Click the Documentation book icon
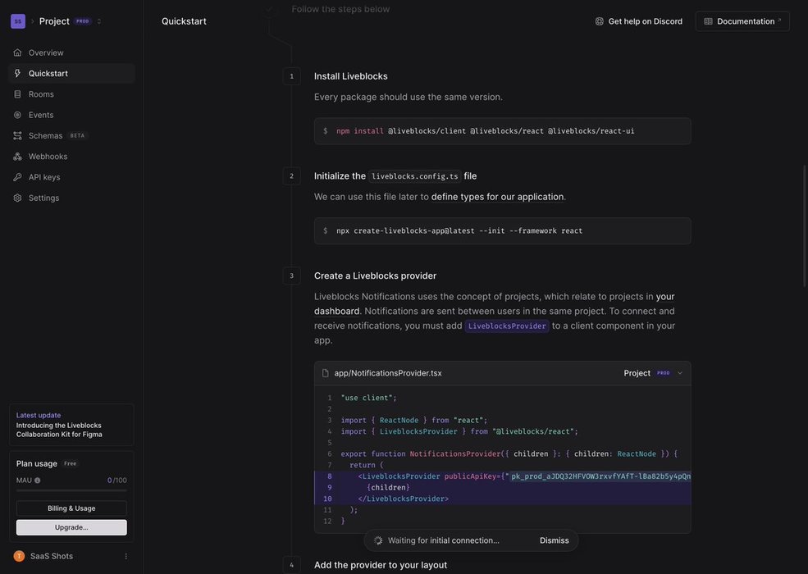This screenshot has width=808, height=574. click(x=708, y=21)
